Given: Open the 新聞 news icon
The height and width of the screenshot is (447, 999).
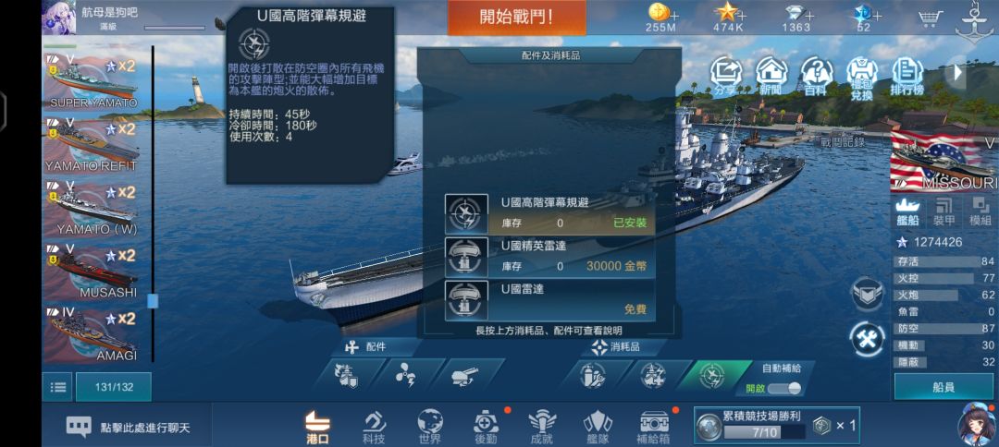Looking at the screenshot, I should [771, 75].
